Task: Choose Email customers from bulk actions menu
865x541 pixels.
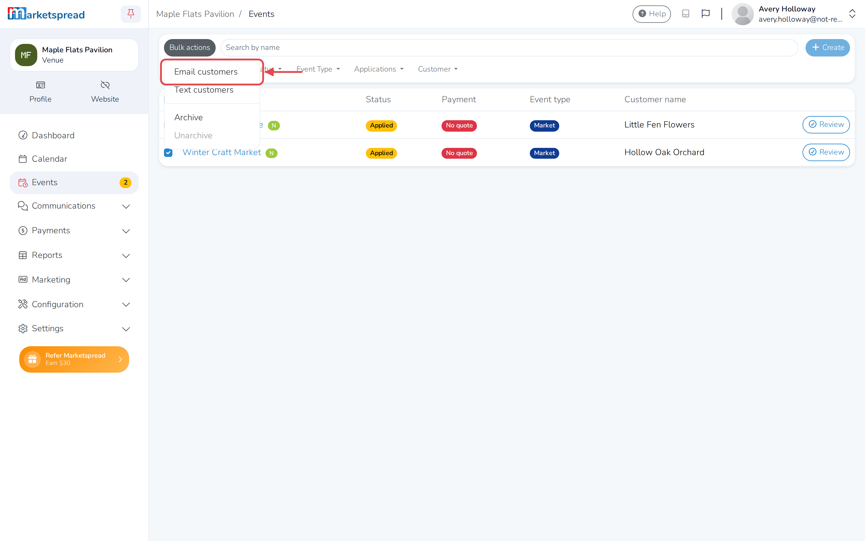Action: coord(212,72)
